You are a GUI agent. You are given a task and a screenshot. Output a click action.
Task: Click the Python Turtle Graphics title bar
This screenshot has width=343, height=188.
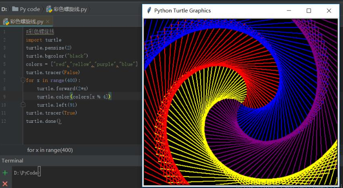240,11
